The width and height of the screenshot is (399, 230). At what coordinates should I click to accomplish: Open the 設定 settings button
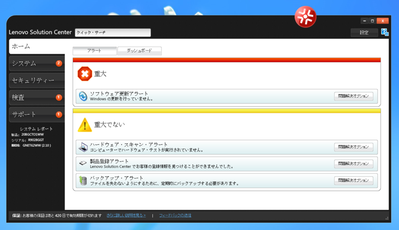tap(364, 33)
